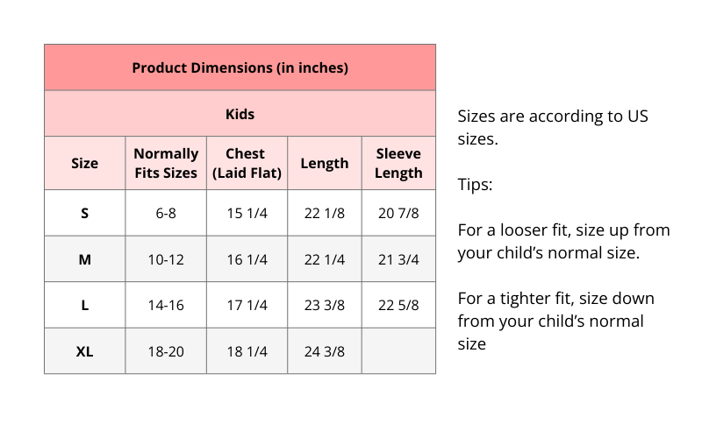Viewport: 702px width, 438px height.
Task: Click the Kids header row
Action: tap(240, 114)
